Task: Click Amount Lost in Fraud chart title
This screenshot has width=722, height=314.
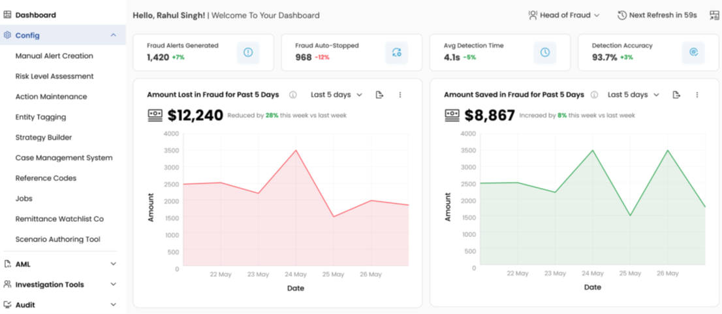Action: [213, 95]
